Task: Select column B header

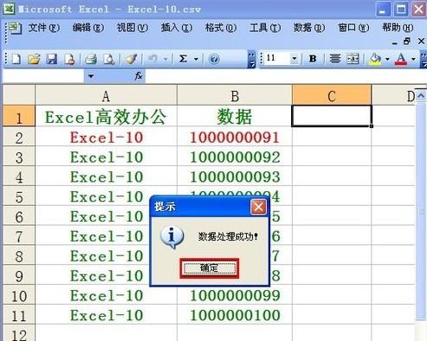Action: (235, 96)
